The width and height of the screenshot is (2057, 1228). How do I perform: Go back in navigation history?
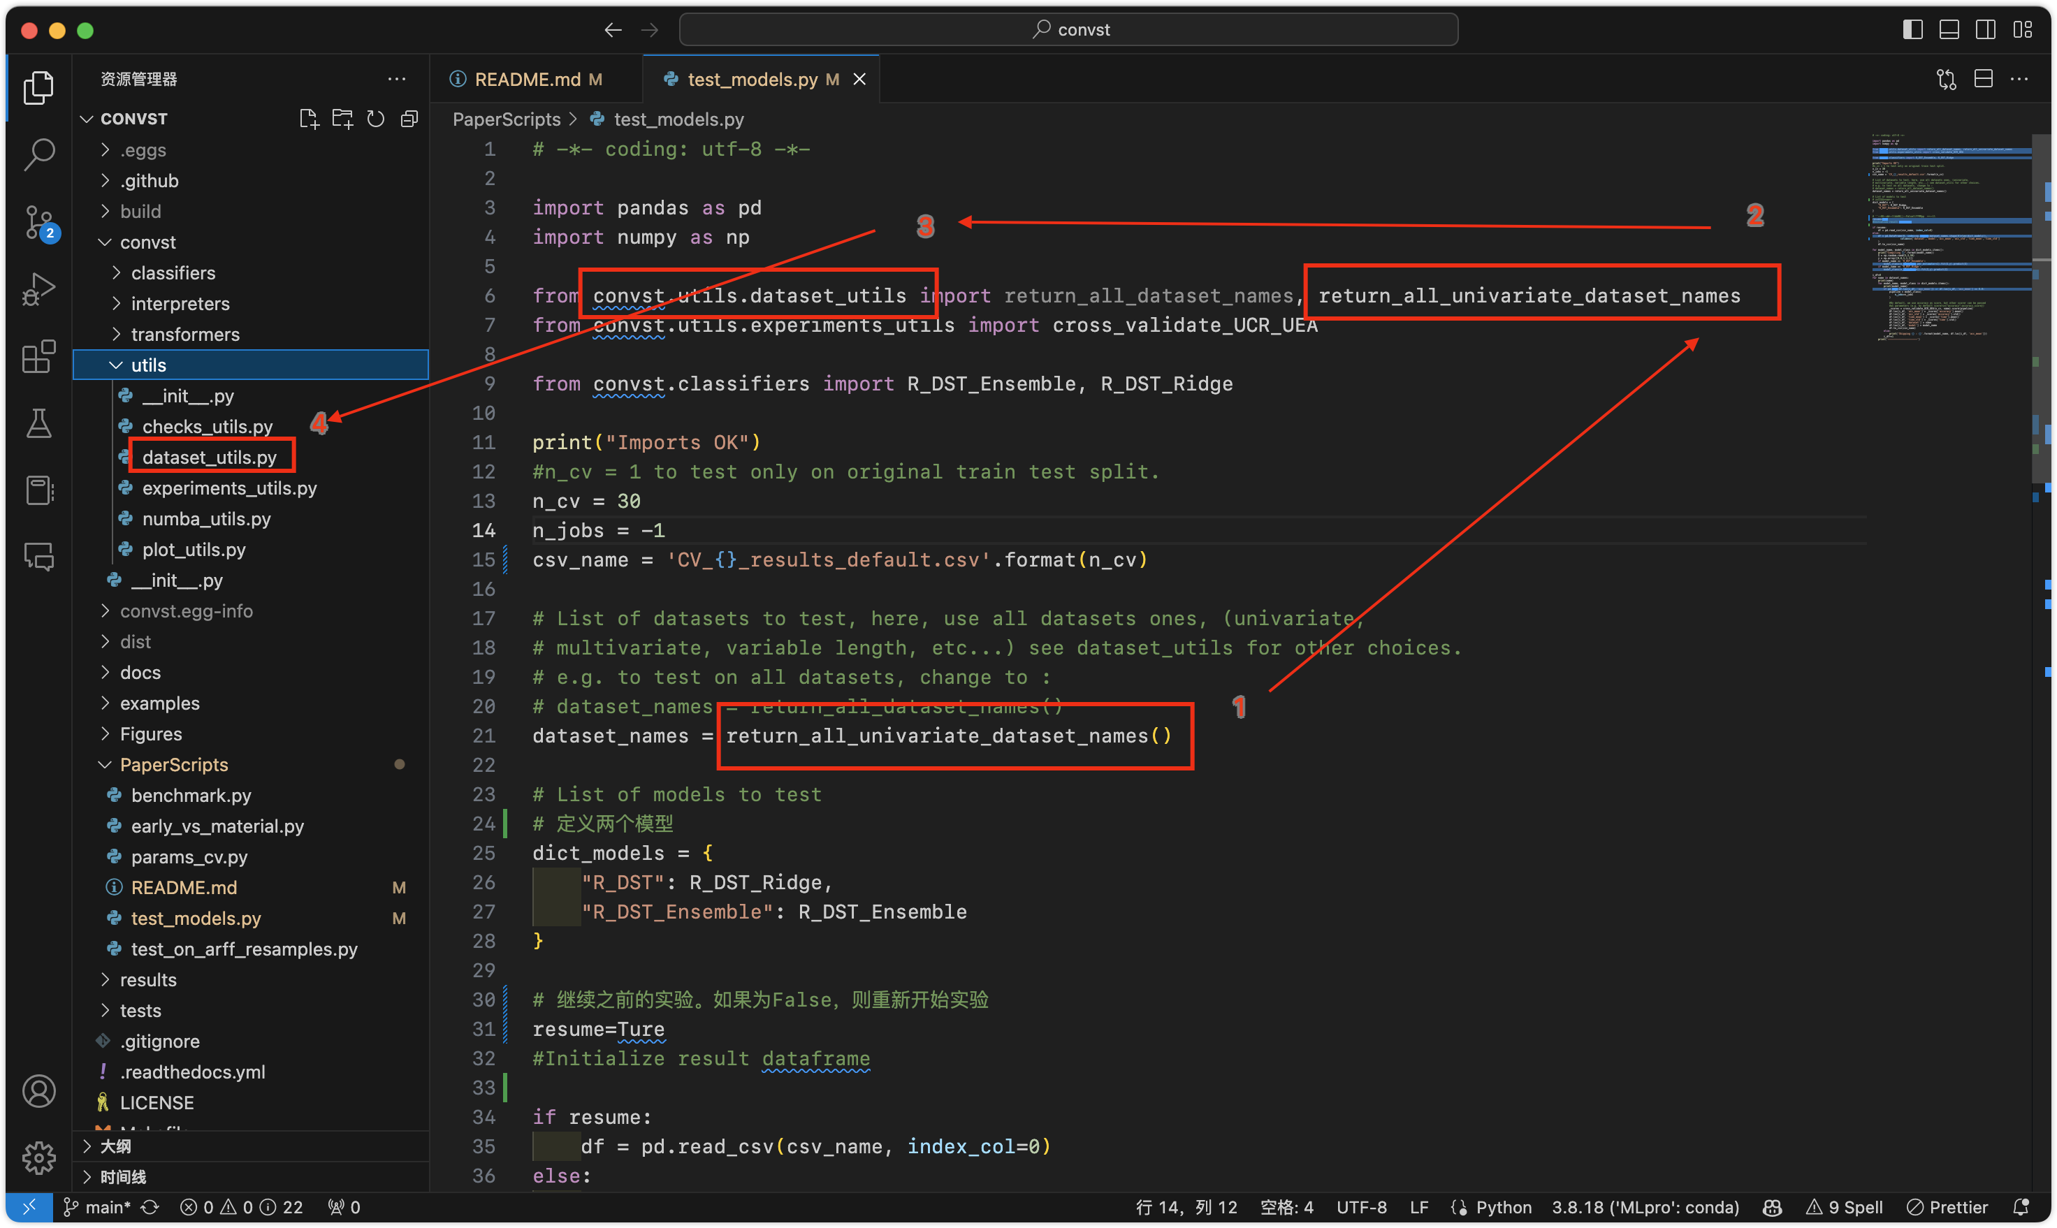[613, 30]
